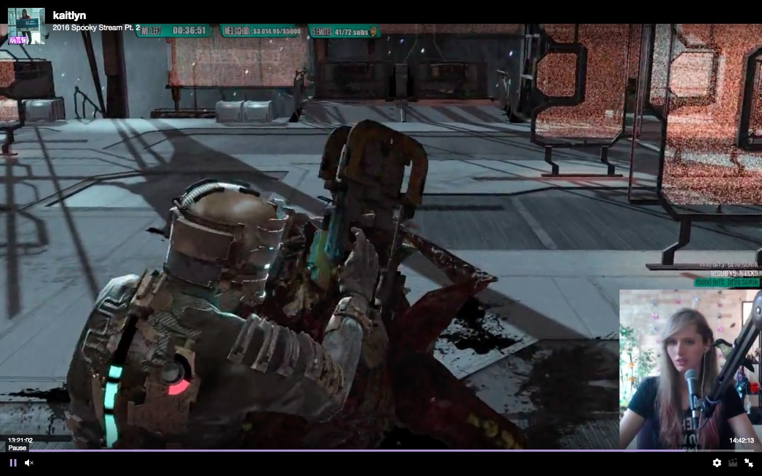Click the Med School donation goal banner
Viewport: 762px width, 476px height.
[x=262, y=31]
